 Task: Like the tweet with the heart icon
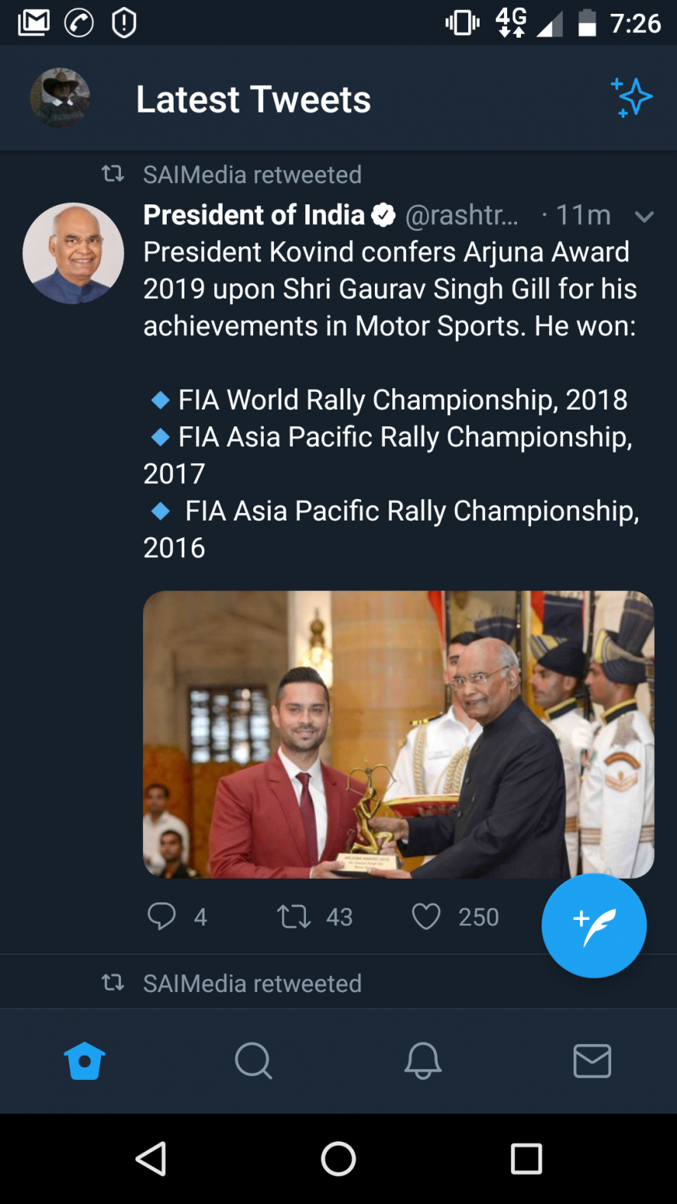click(426, 916)
